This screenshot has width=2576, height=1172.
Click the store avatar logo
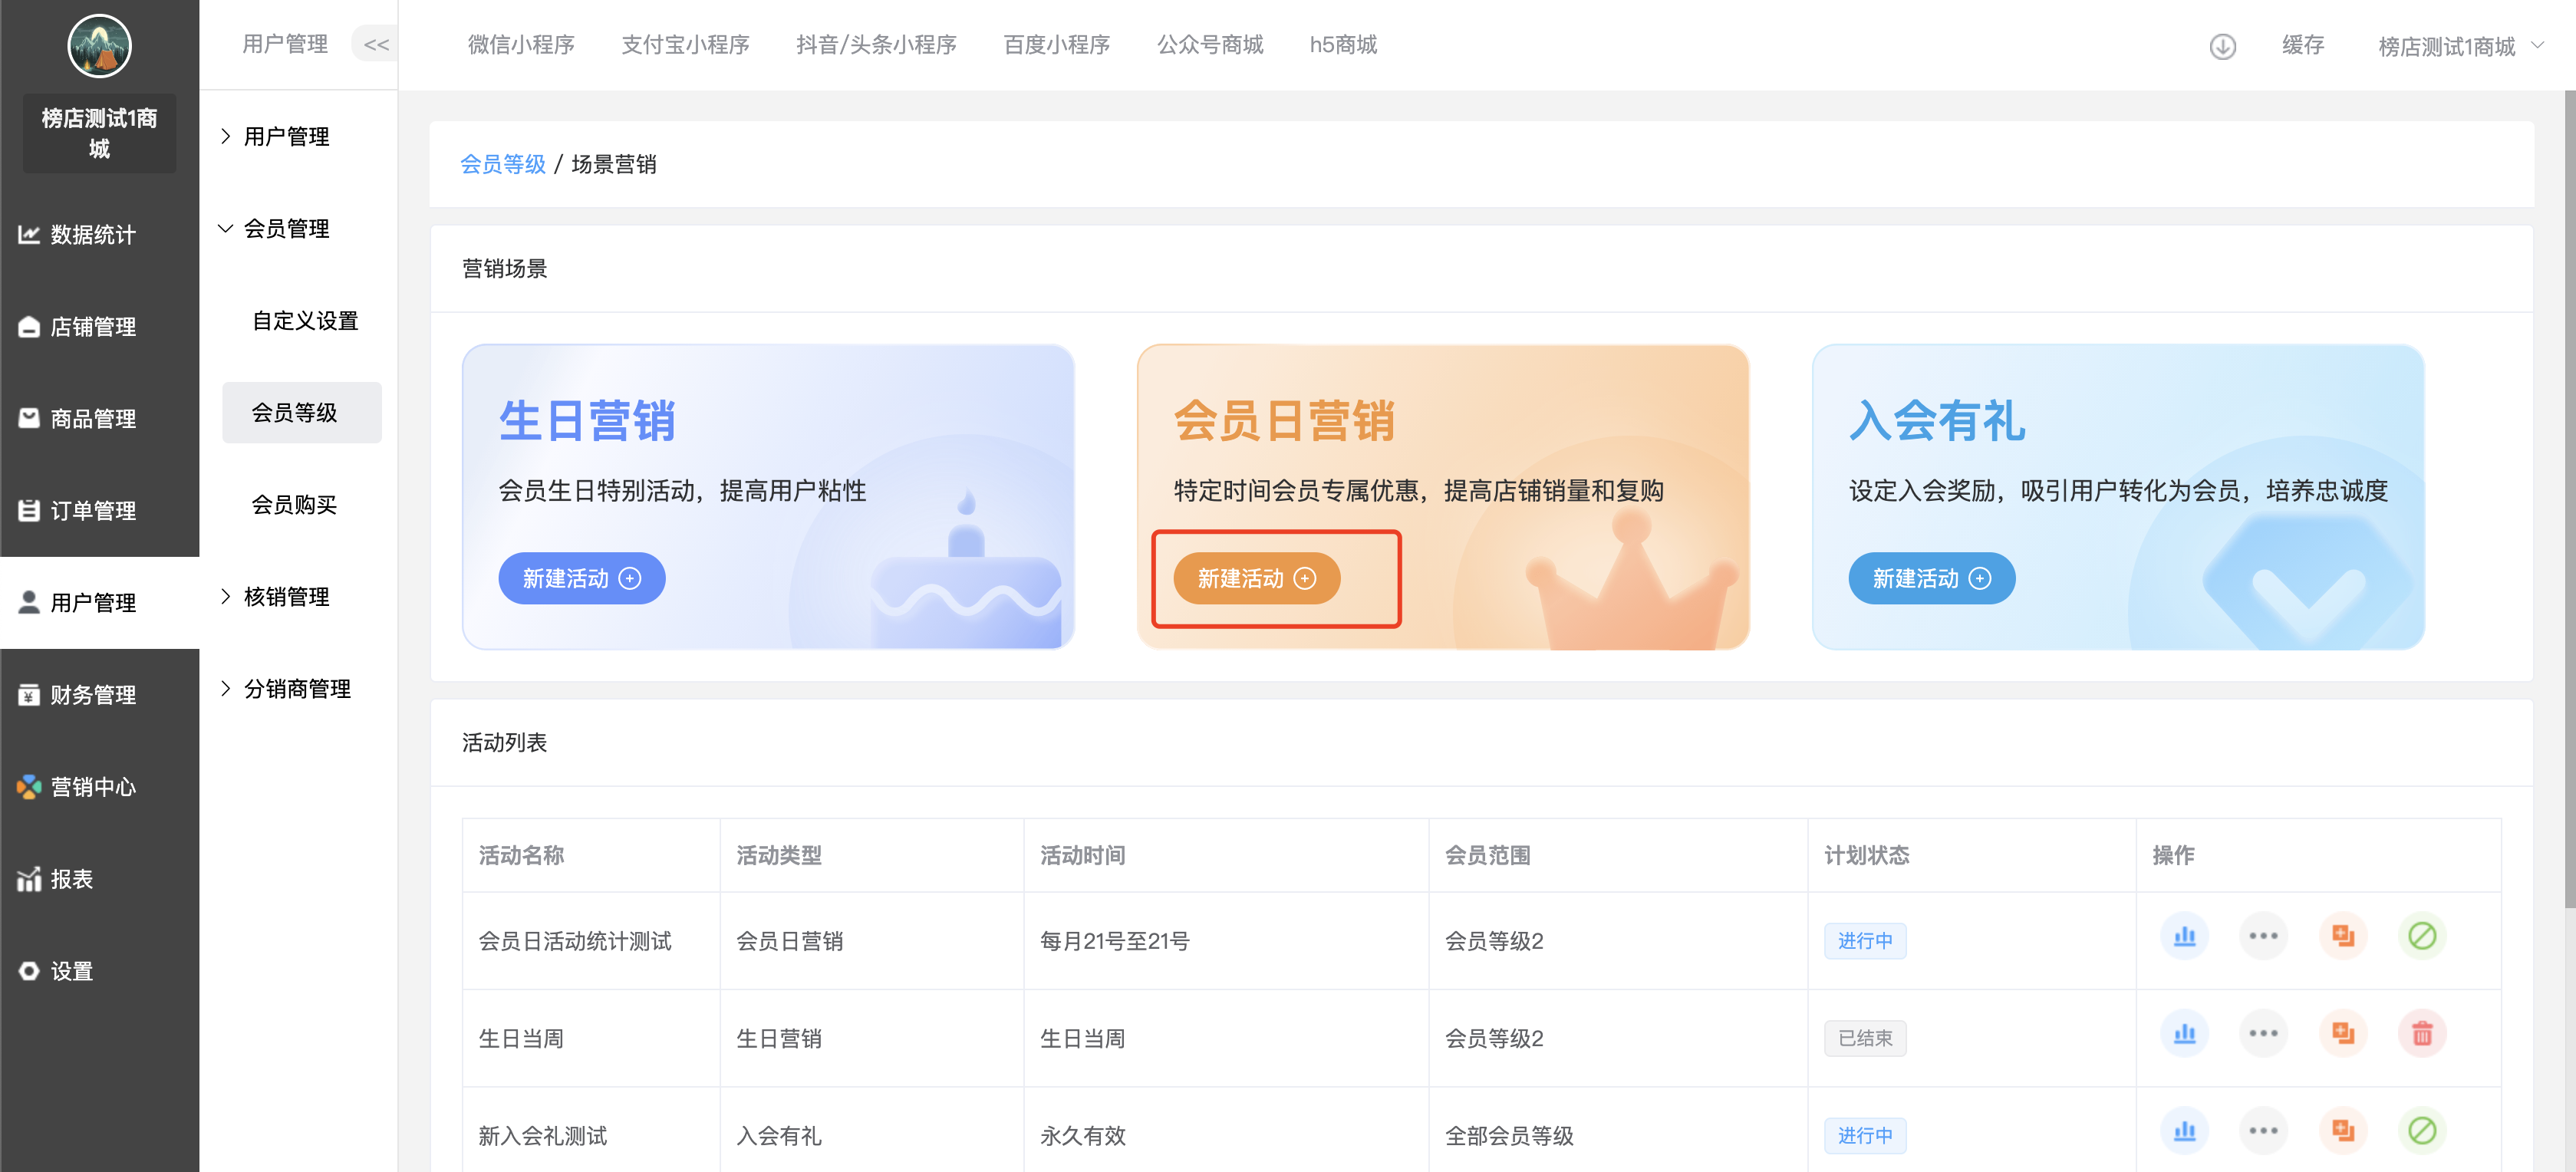point(99,45)
